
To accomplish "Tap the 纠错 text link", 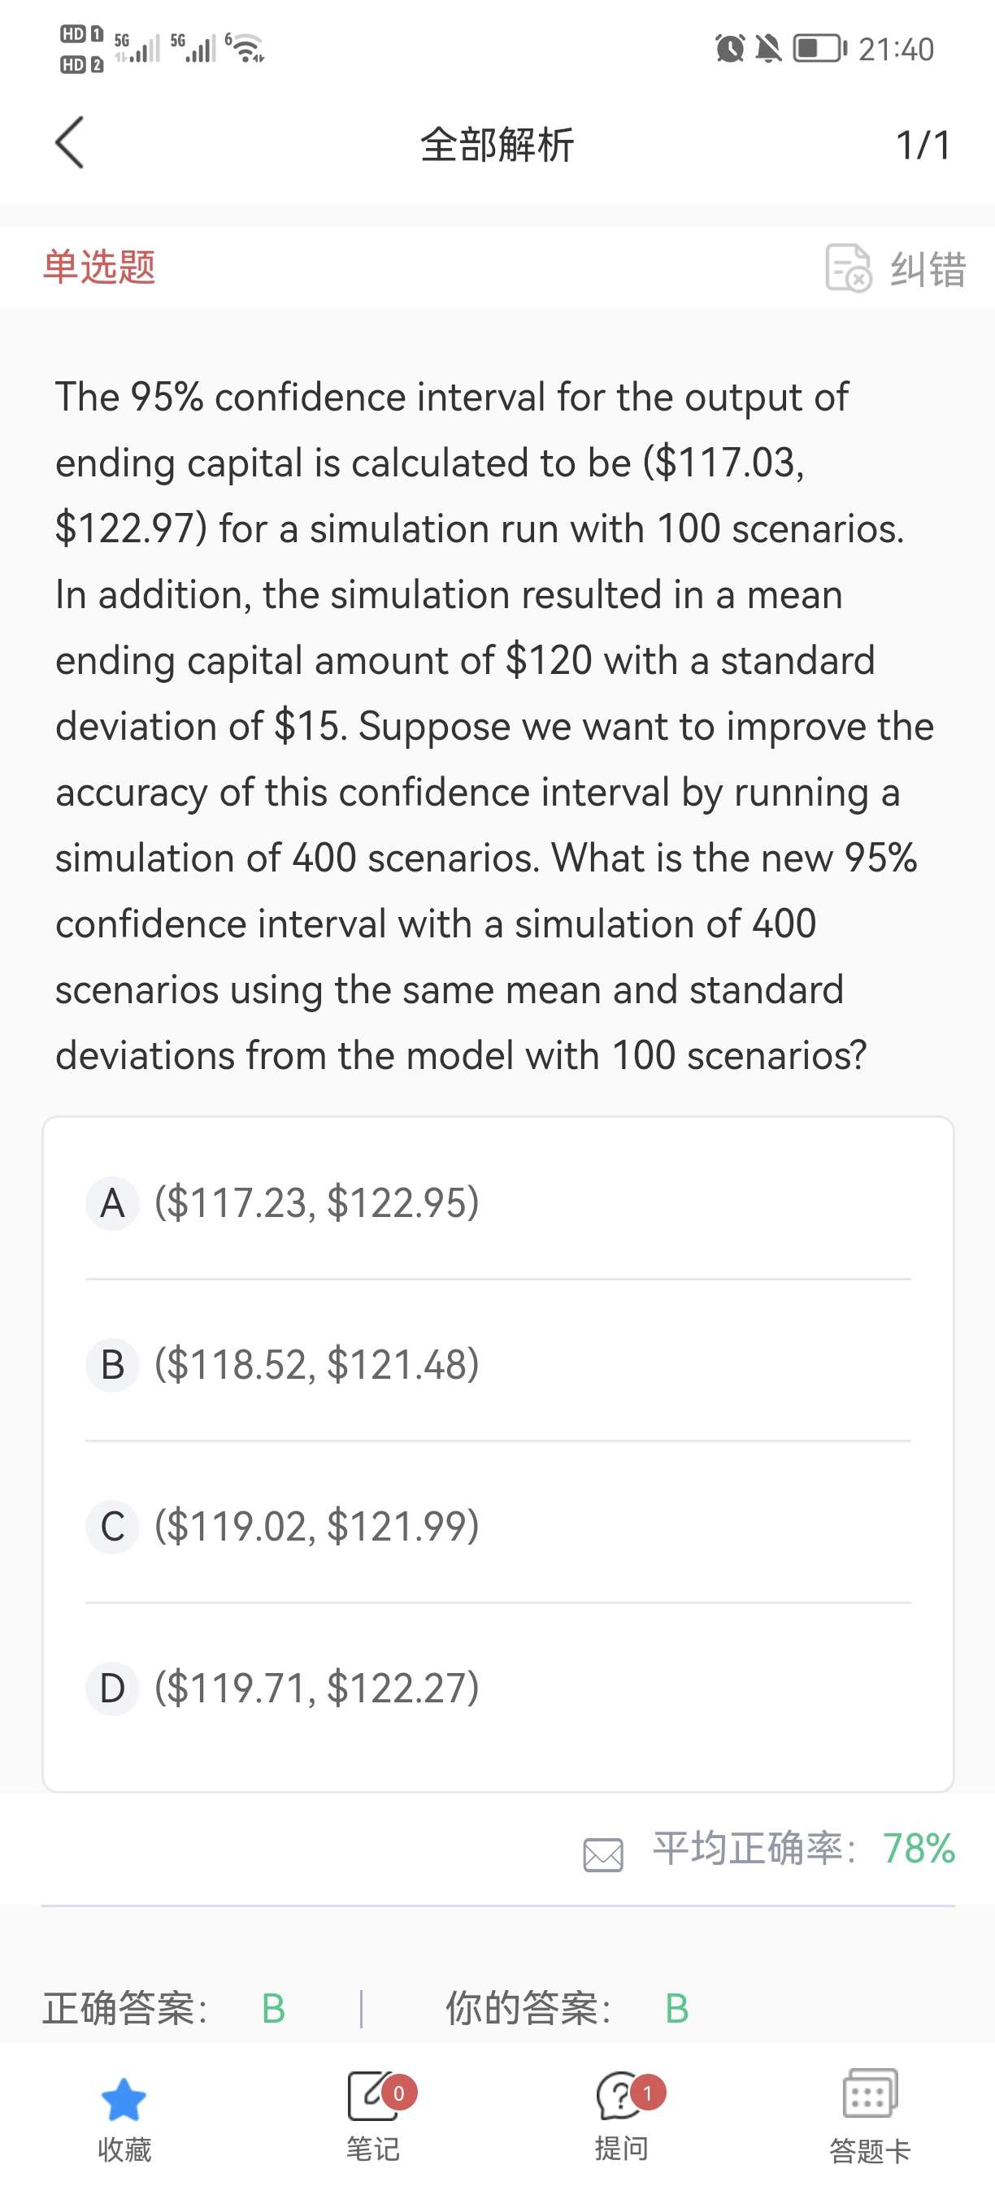I will coord(928,269).
